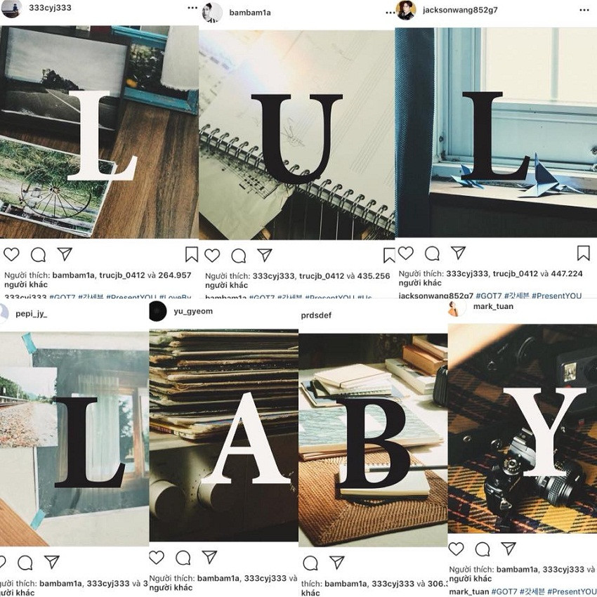597x597 pixels.
Task: Comment on the yu_gyeom post
Action: pos(183,558)
